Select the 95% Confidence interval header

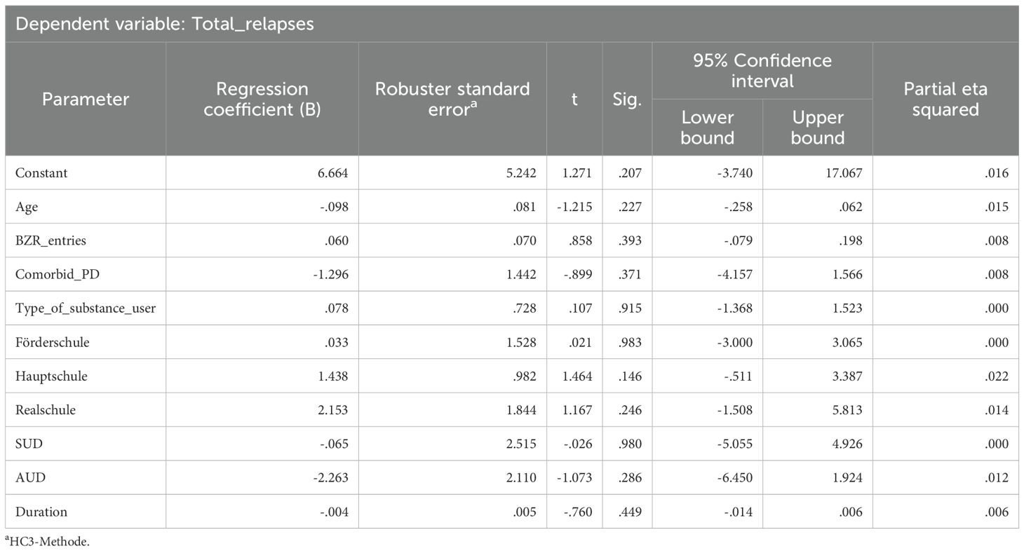pyautogui.click(x=762, y=70)
